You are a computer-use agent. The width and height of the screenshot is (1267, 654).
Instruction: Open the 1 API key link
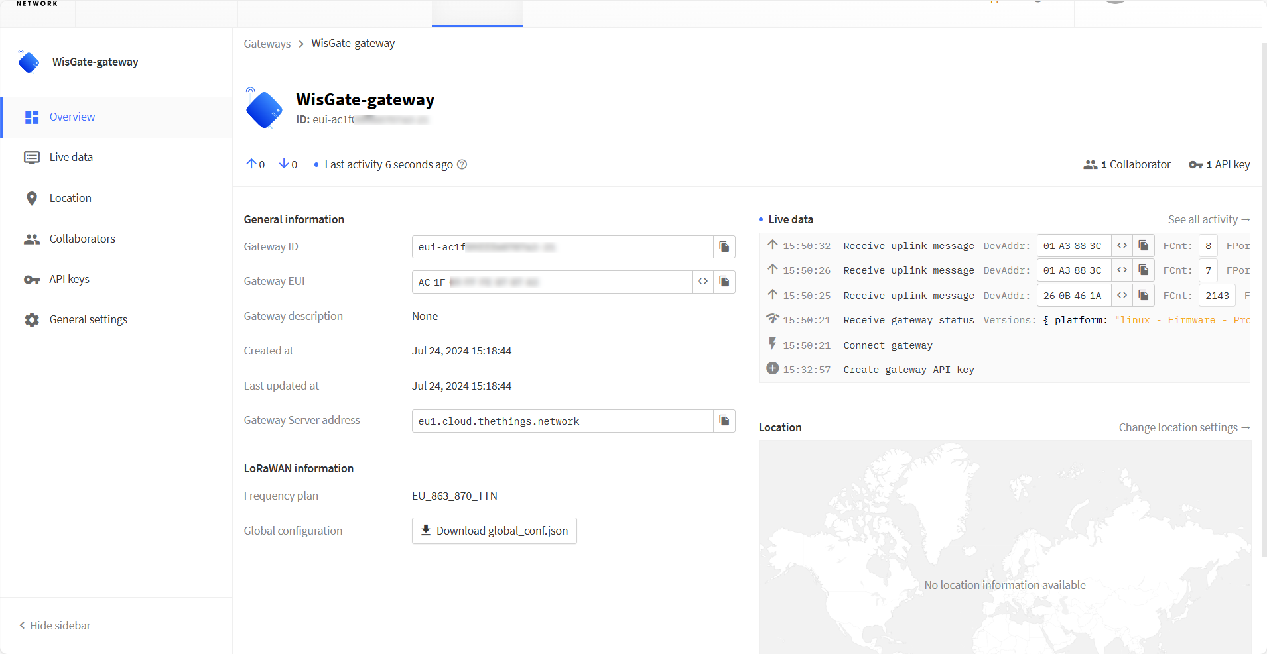(1219, 164)
